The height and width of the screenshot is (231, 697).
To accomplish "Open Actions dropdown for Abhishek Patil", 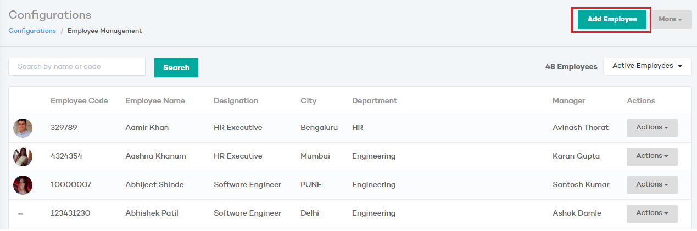I will [652, 213].
